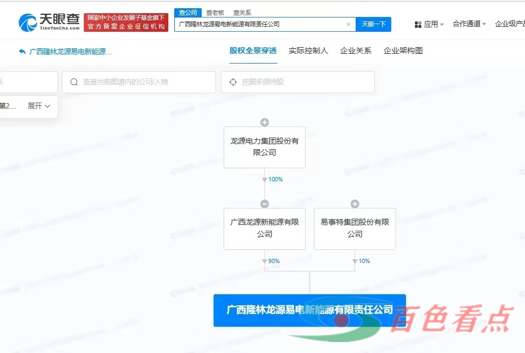Select the 股权全景穿透 tab
Viewport: 525px width, 353px height.
[x=253, y=51]
